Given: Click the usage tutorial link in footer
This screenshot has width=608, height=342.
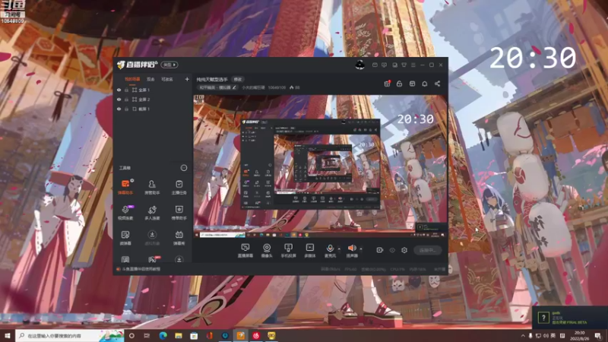Looking at the screenshot, I should 141,269.
